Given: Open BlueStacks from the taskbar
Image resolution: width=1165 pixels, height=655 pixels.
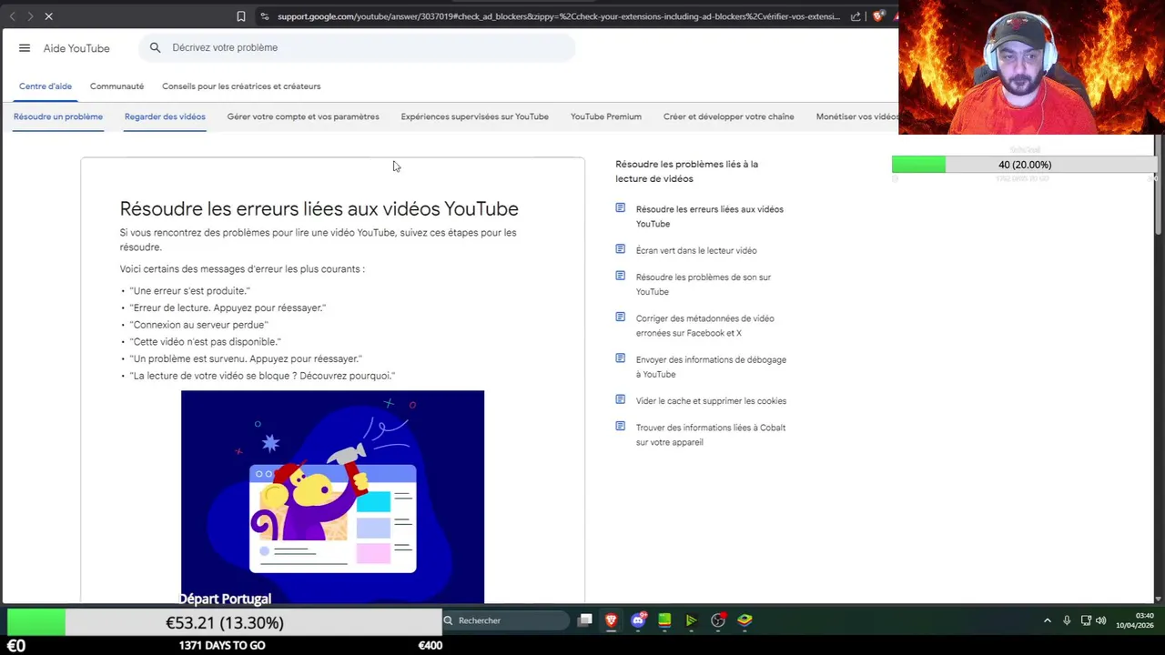Looking at the screenshot, I should (x=745, y=620).
